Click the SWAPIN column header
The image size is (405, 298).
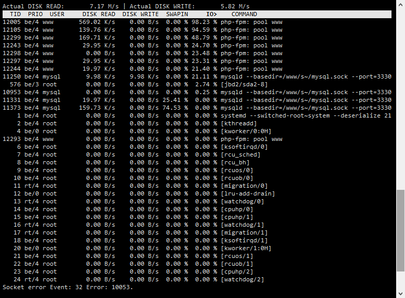177,14
